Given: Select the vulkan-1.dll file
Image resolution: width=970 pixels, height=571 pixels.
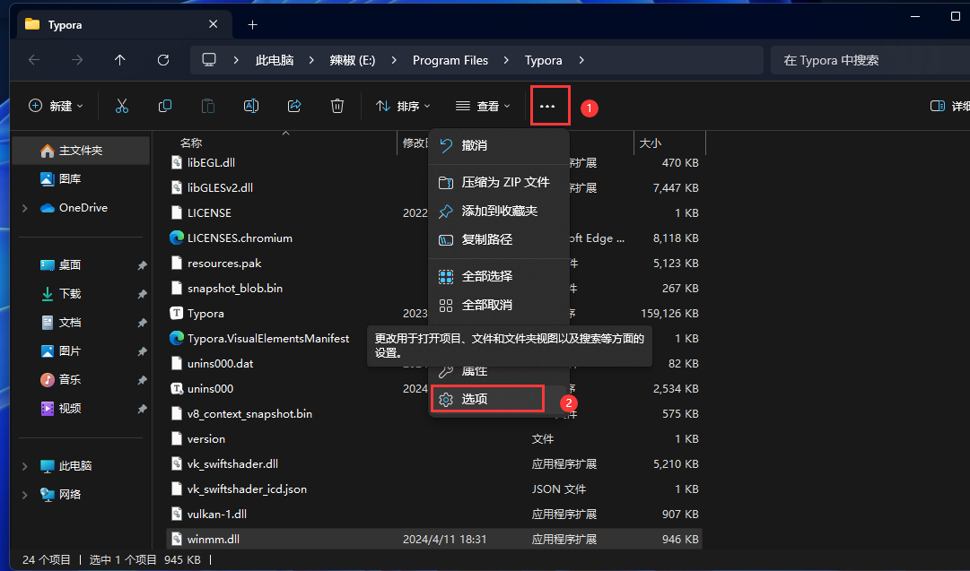Looking at the screenshot, I should (216, 515).
